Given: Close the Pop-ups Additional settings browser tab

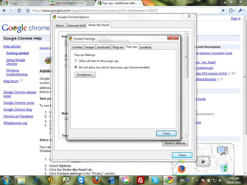Looking at the screenshot, I should 139,3.
